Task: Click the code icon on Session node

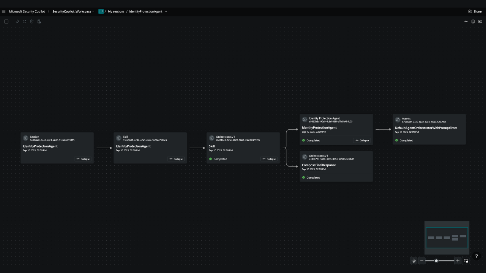Action: [x=26, y=138]
